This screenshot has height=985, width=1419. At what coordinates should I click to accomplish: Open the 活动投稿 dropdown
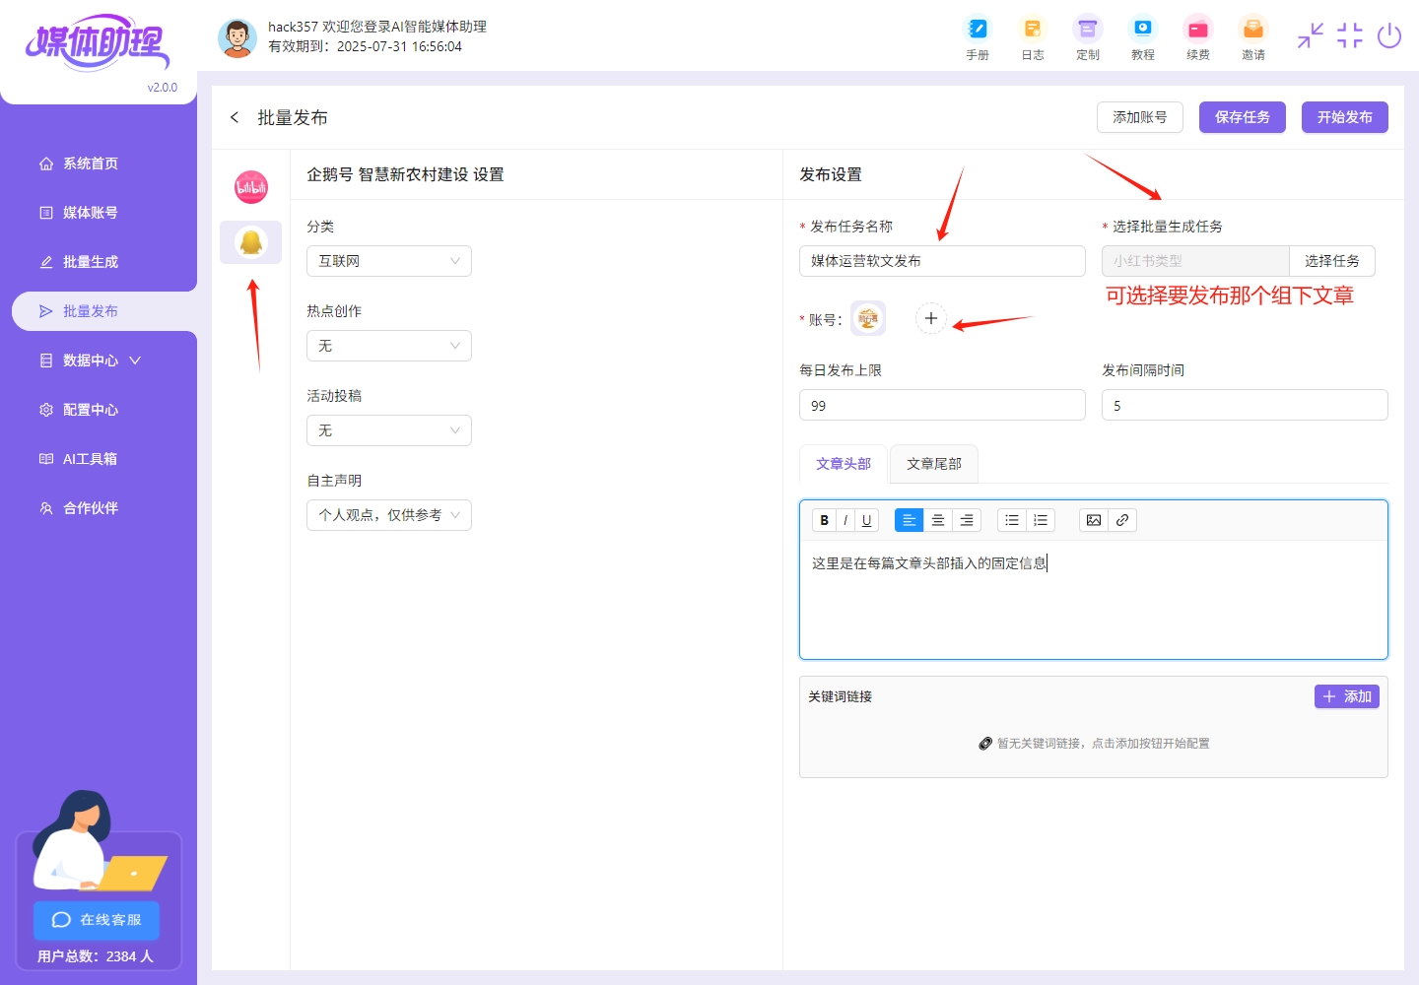coord(389,430)
